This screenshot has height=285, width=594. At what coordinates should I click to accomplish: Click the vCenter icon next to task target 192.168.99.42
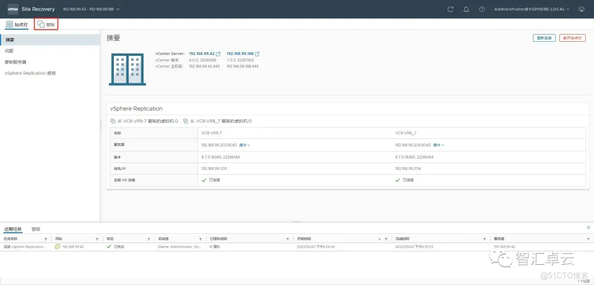click(58, 247)
